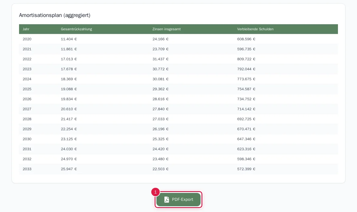
Task: Select year cell 2033
Action: (x=27, y=169)
